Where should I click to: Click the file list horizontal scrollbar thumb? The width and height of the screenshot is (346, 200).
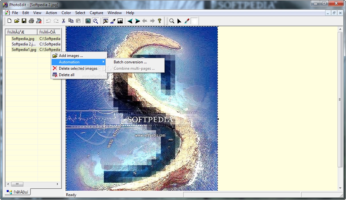tap(17, 184)
